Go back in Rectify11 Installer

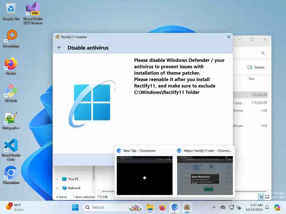tap(59, 47)
